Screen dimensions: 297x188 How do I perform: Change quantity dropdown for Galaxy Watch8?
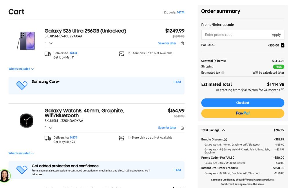(49, 128)
